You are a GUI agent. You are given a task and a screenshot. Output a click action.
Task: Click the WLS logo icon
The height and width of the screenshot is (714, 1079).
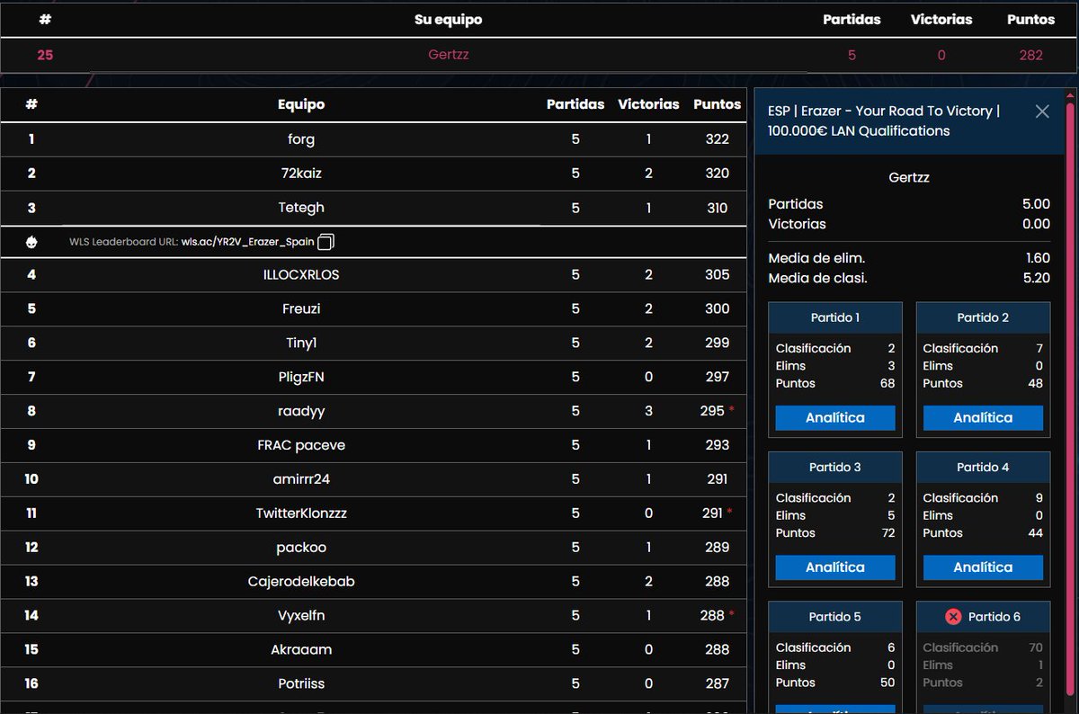point(31,242)
